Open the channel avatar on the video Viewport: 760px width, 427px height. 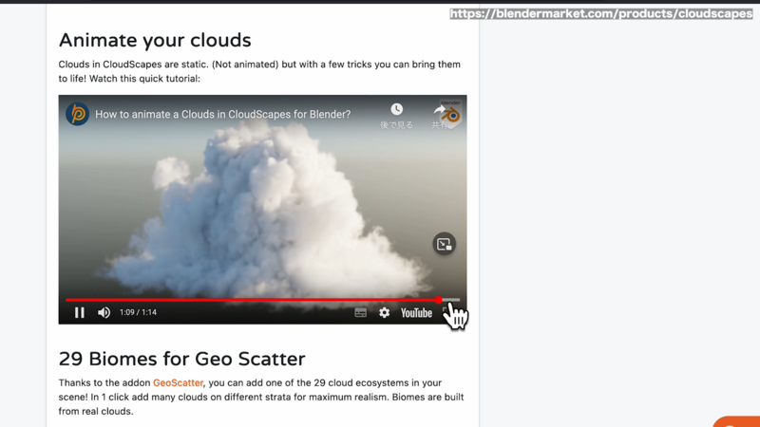78,114
